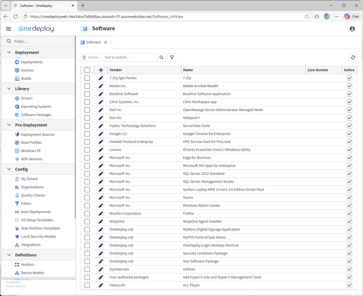Click the magnifier search button
The width and height of the screenshot is (363, 296).
[161, 57]
